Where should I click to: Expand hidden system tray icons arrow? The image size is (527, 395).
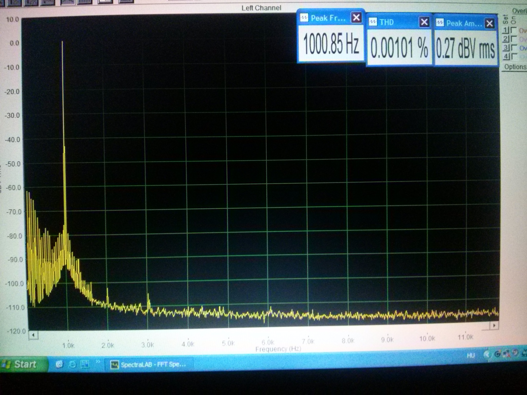(486, 355)
